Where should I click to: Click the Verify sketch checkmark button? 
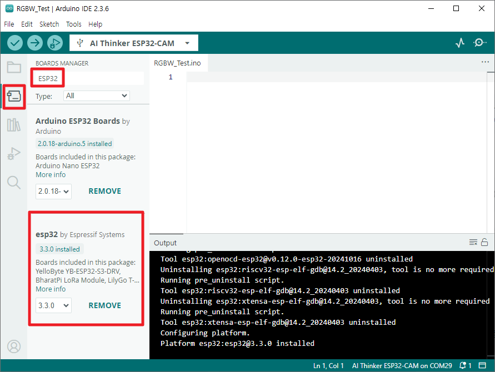tap(15, 43)
